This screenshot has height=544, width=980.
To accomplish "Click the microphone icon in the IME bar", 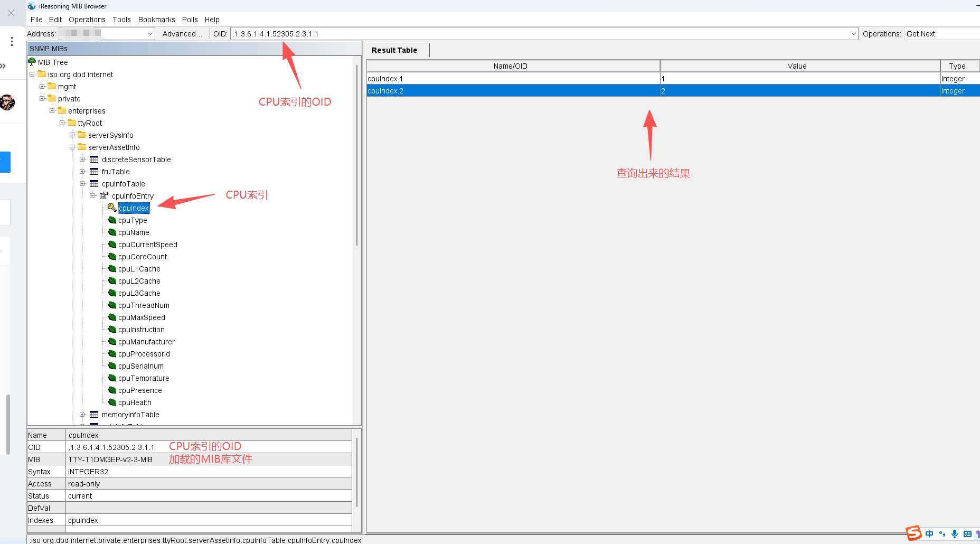I will [955, 534].
